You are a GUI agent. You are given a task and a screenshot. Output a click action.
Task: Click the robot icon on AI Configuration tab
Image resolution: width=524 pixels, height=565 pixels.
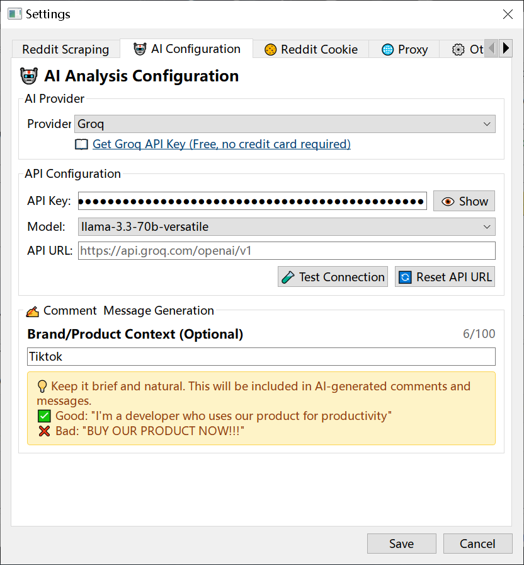[x=139, y=48]
